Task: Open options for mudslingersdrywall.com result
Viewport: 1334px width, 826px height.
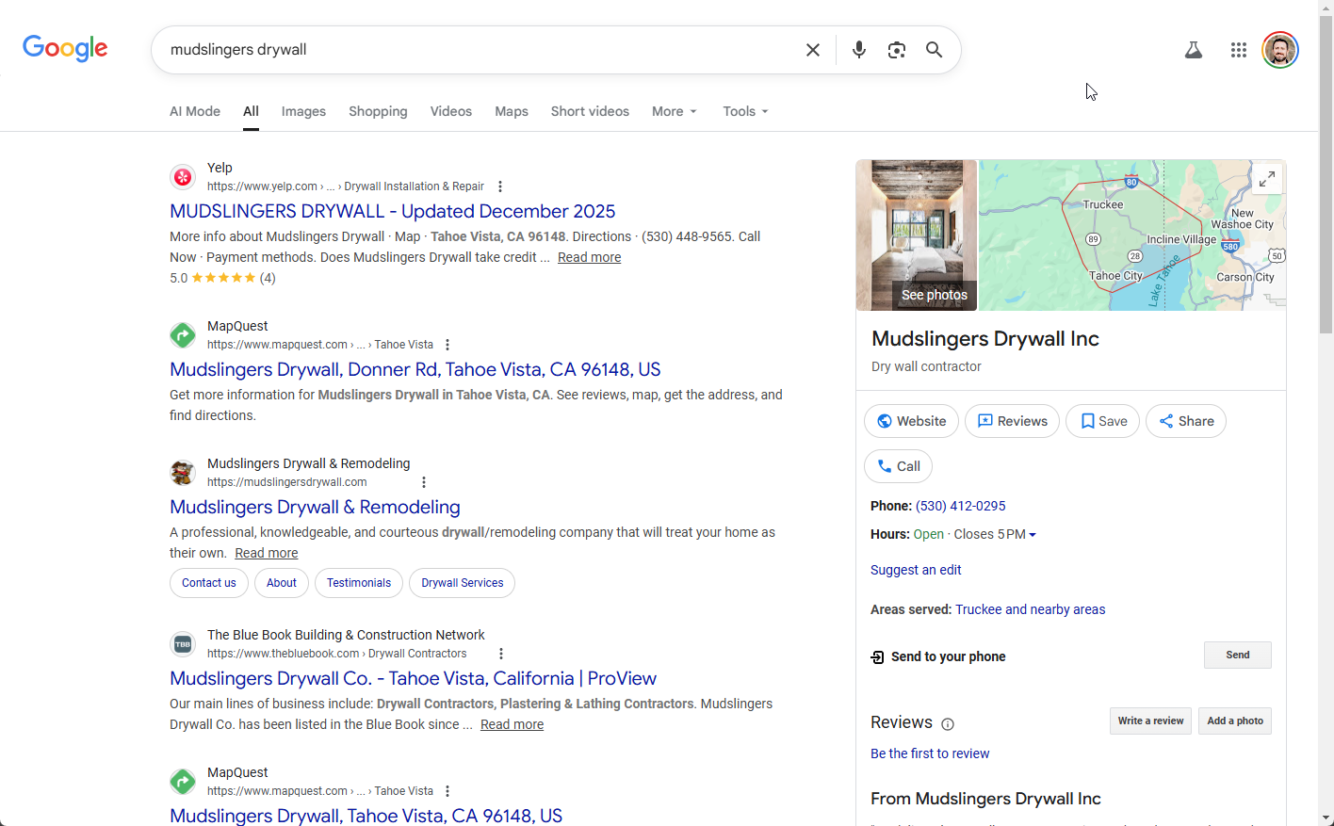Action: 424,482
